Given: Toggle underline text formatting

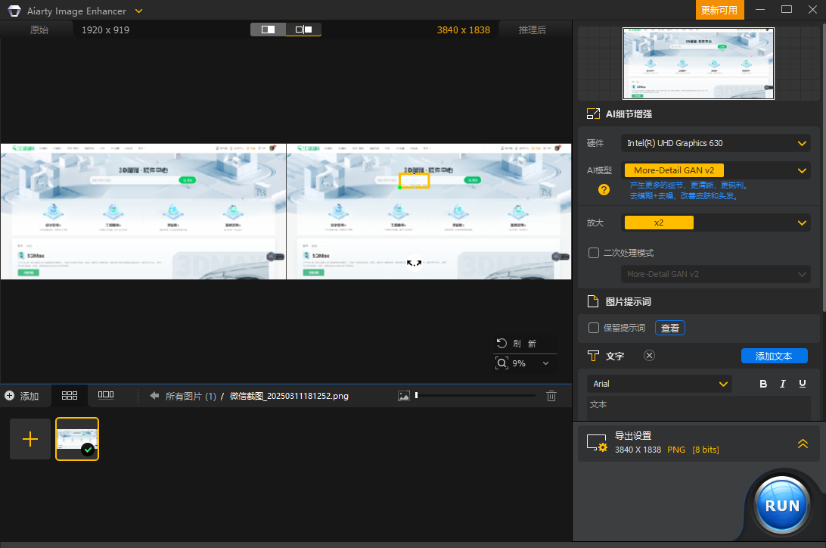Looking at the screenshot, I should coord(803,384).
